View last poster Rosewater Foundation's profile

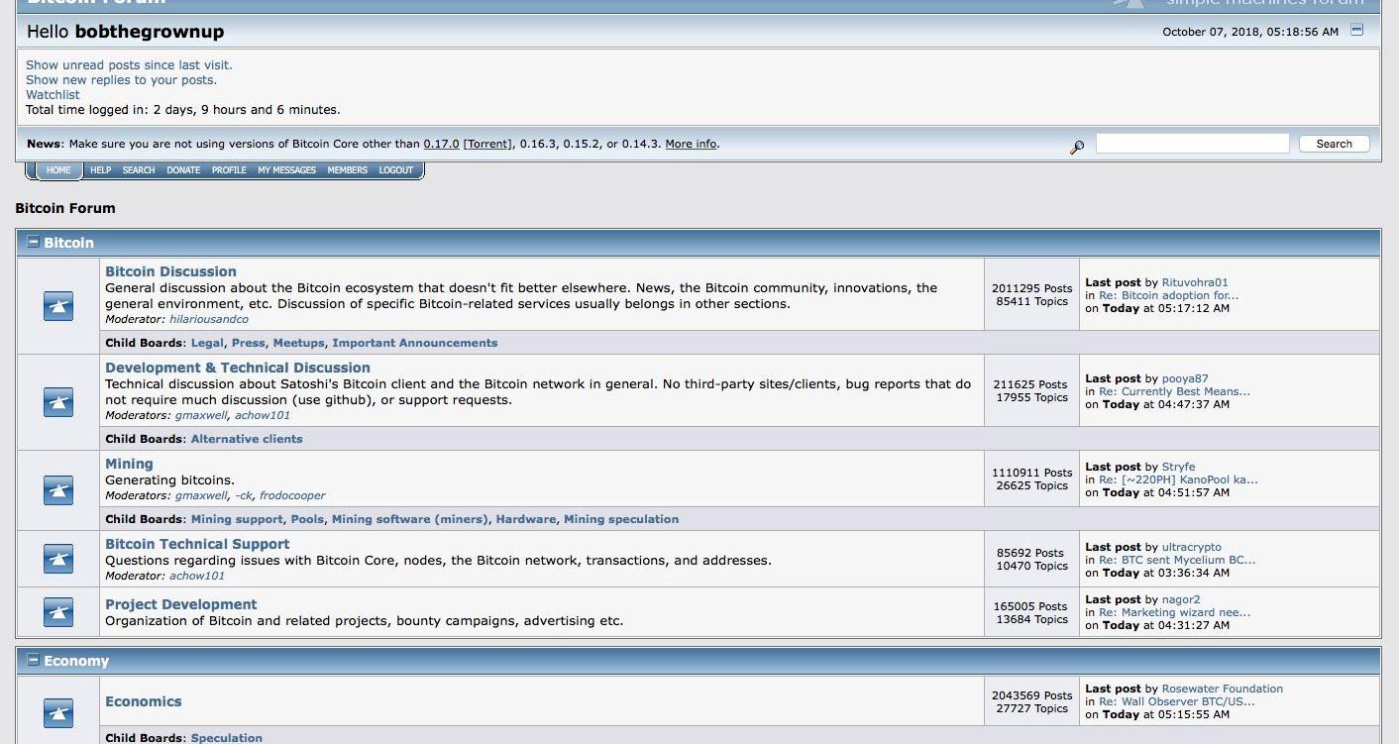click(1223, 689)
